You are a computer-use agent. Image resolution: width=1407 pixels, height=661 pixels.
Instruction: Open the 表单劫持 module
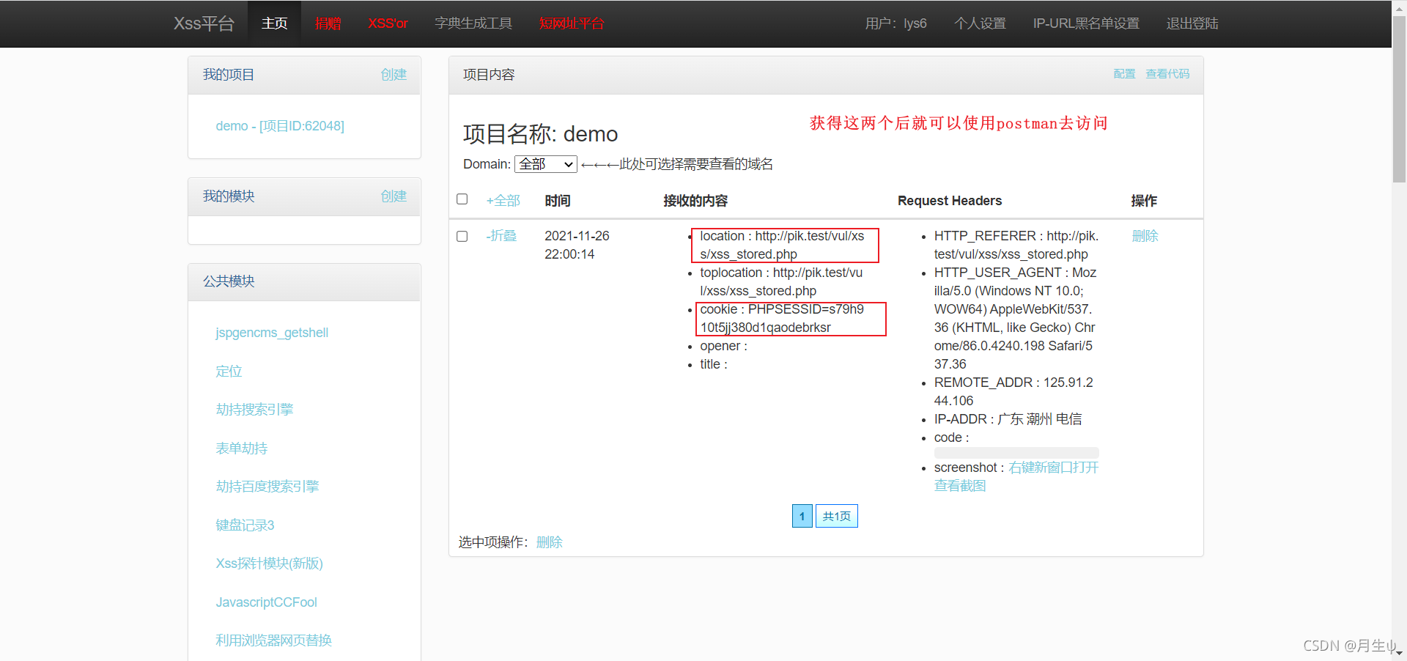242,448
